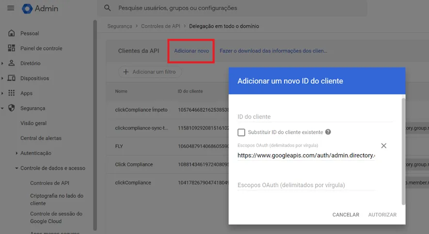
Task: Click the Google Admin logo
Action: [x=40, y=8]
